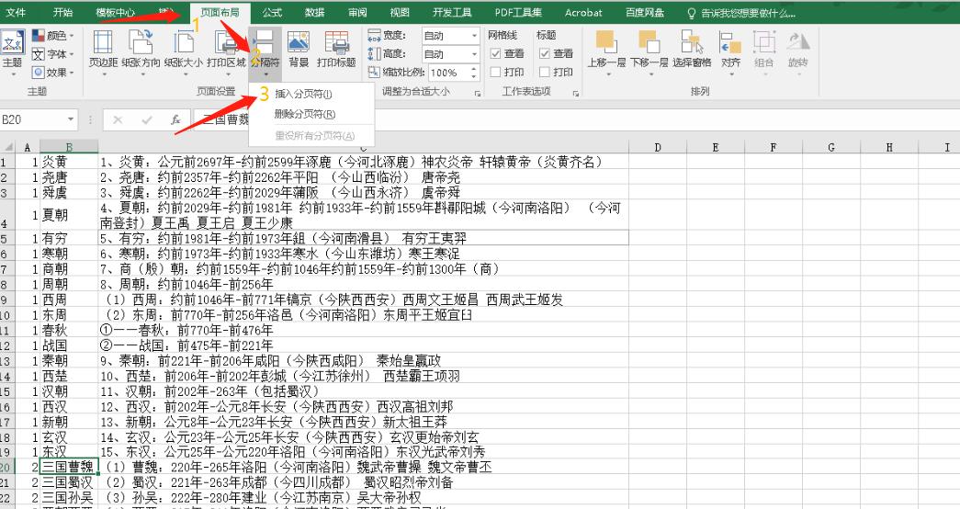Choose 删除分页符 menu item
This screenshot has height=509, width=960.
click(x=311, y=114)
